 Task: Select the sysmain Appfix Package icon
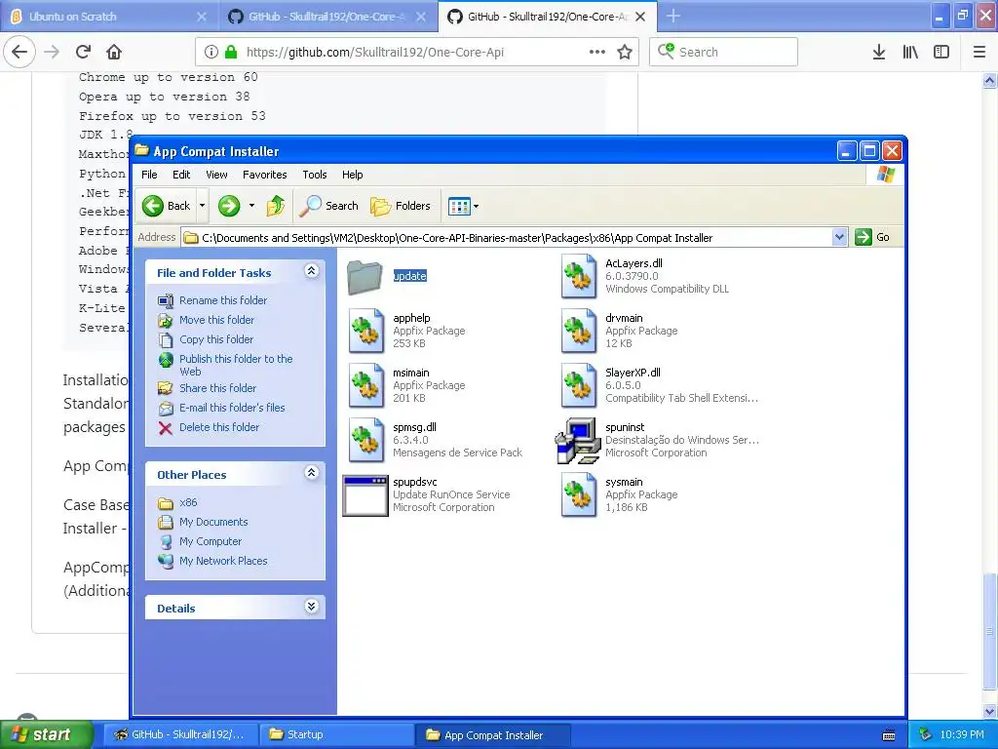(x=579, y=494)
